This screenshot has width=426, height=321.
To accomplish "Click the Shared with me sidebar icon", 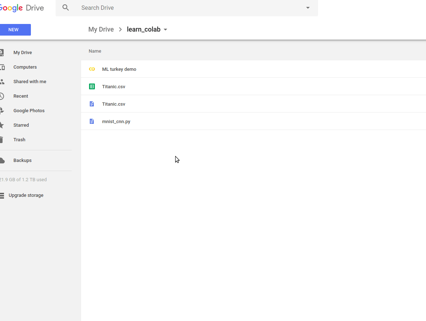I will (3, 81).
